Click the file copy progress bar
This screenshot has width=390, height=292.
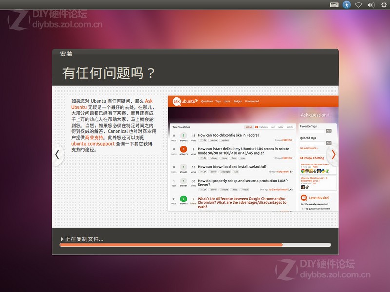click(195, 245)
